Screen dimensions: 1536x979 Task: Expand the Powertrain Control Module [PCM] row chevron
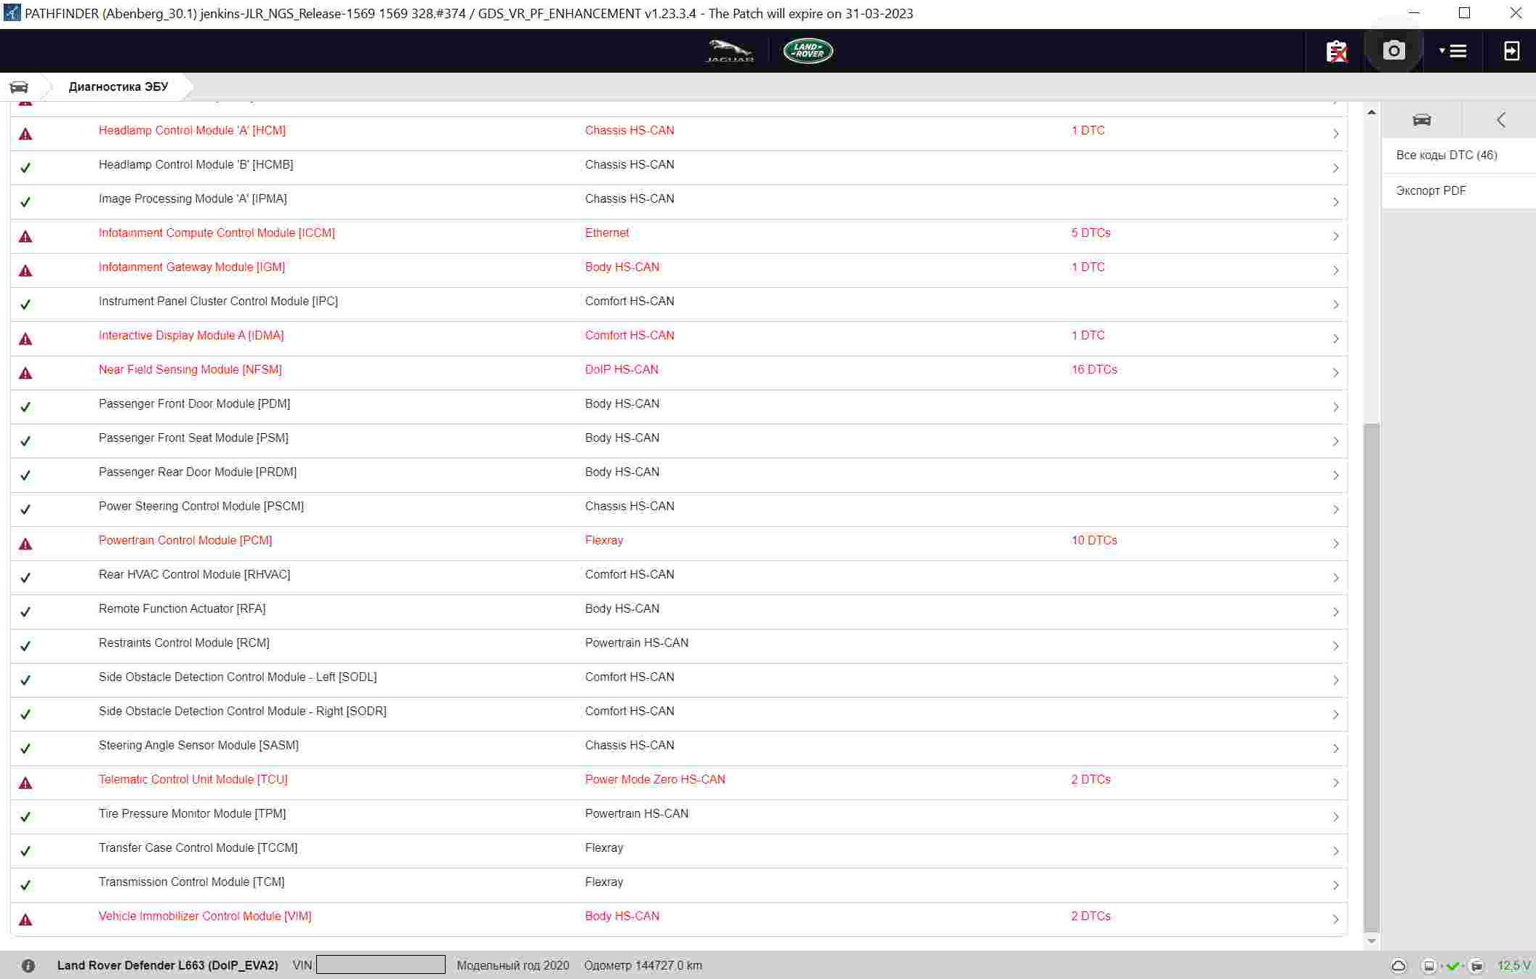click(x=1335, y=544)
